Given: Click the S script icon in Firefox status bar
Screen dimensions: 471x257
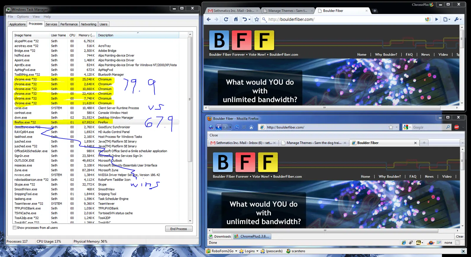Looking at the screenshot, I should [457, 243].
